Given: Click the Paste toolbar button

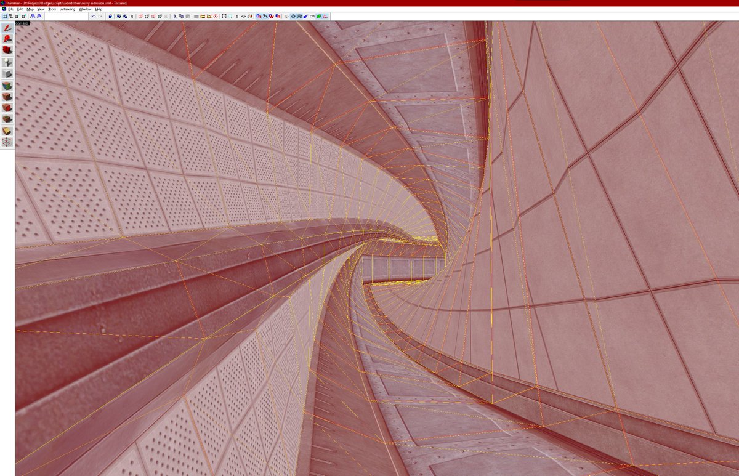Looking at the screenshot, I should pyautogui.click(x=188, y=16).
